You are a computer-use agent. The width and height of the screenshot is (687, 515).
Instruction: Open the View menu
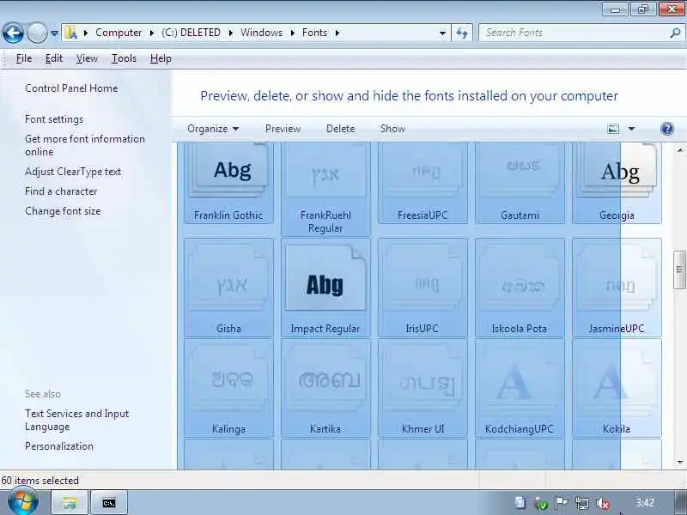87,58
